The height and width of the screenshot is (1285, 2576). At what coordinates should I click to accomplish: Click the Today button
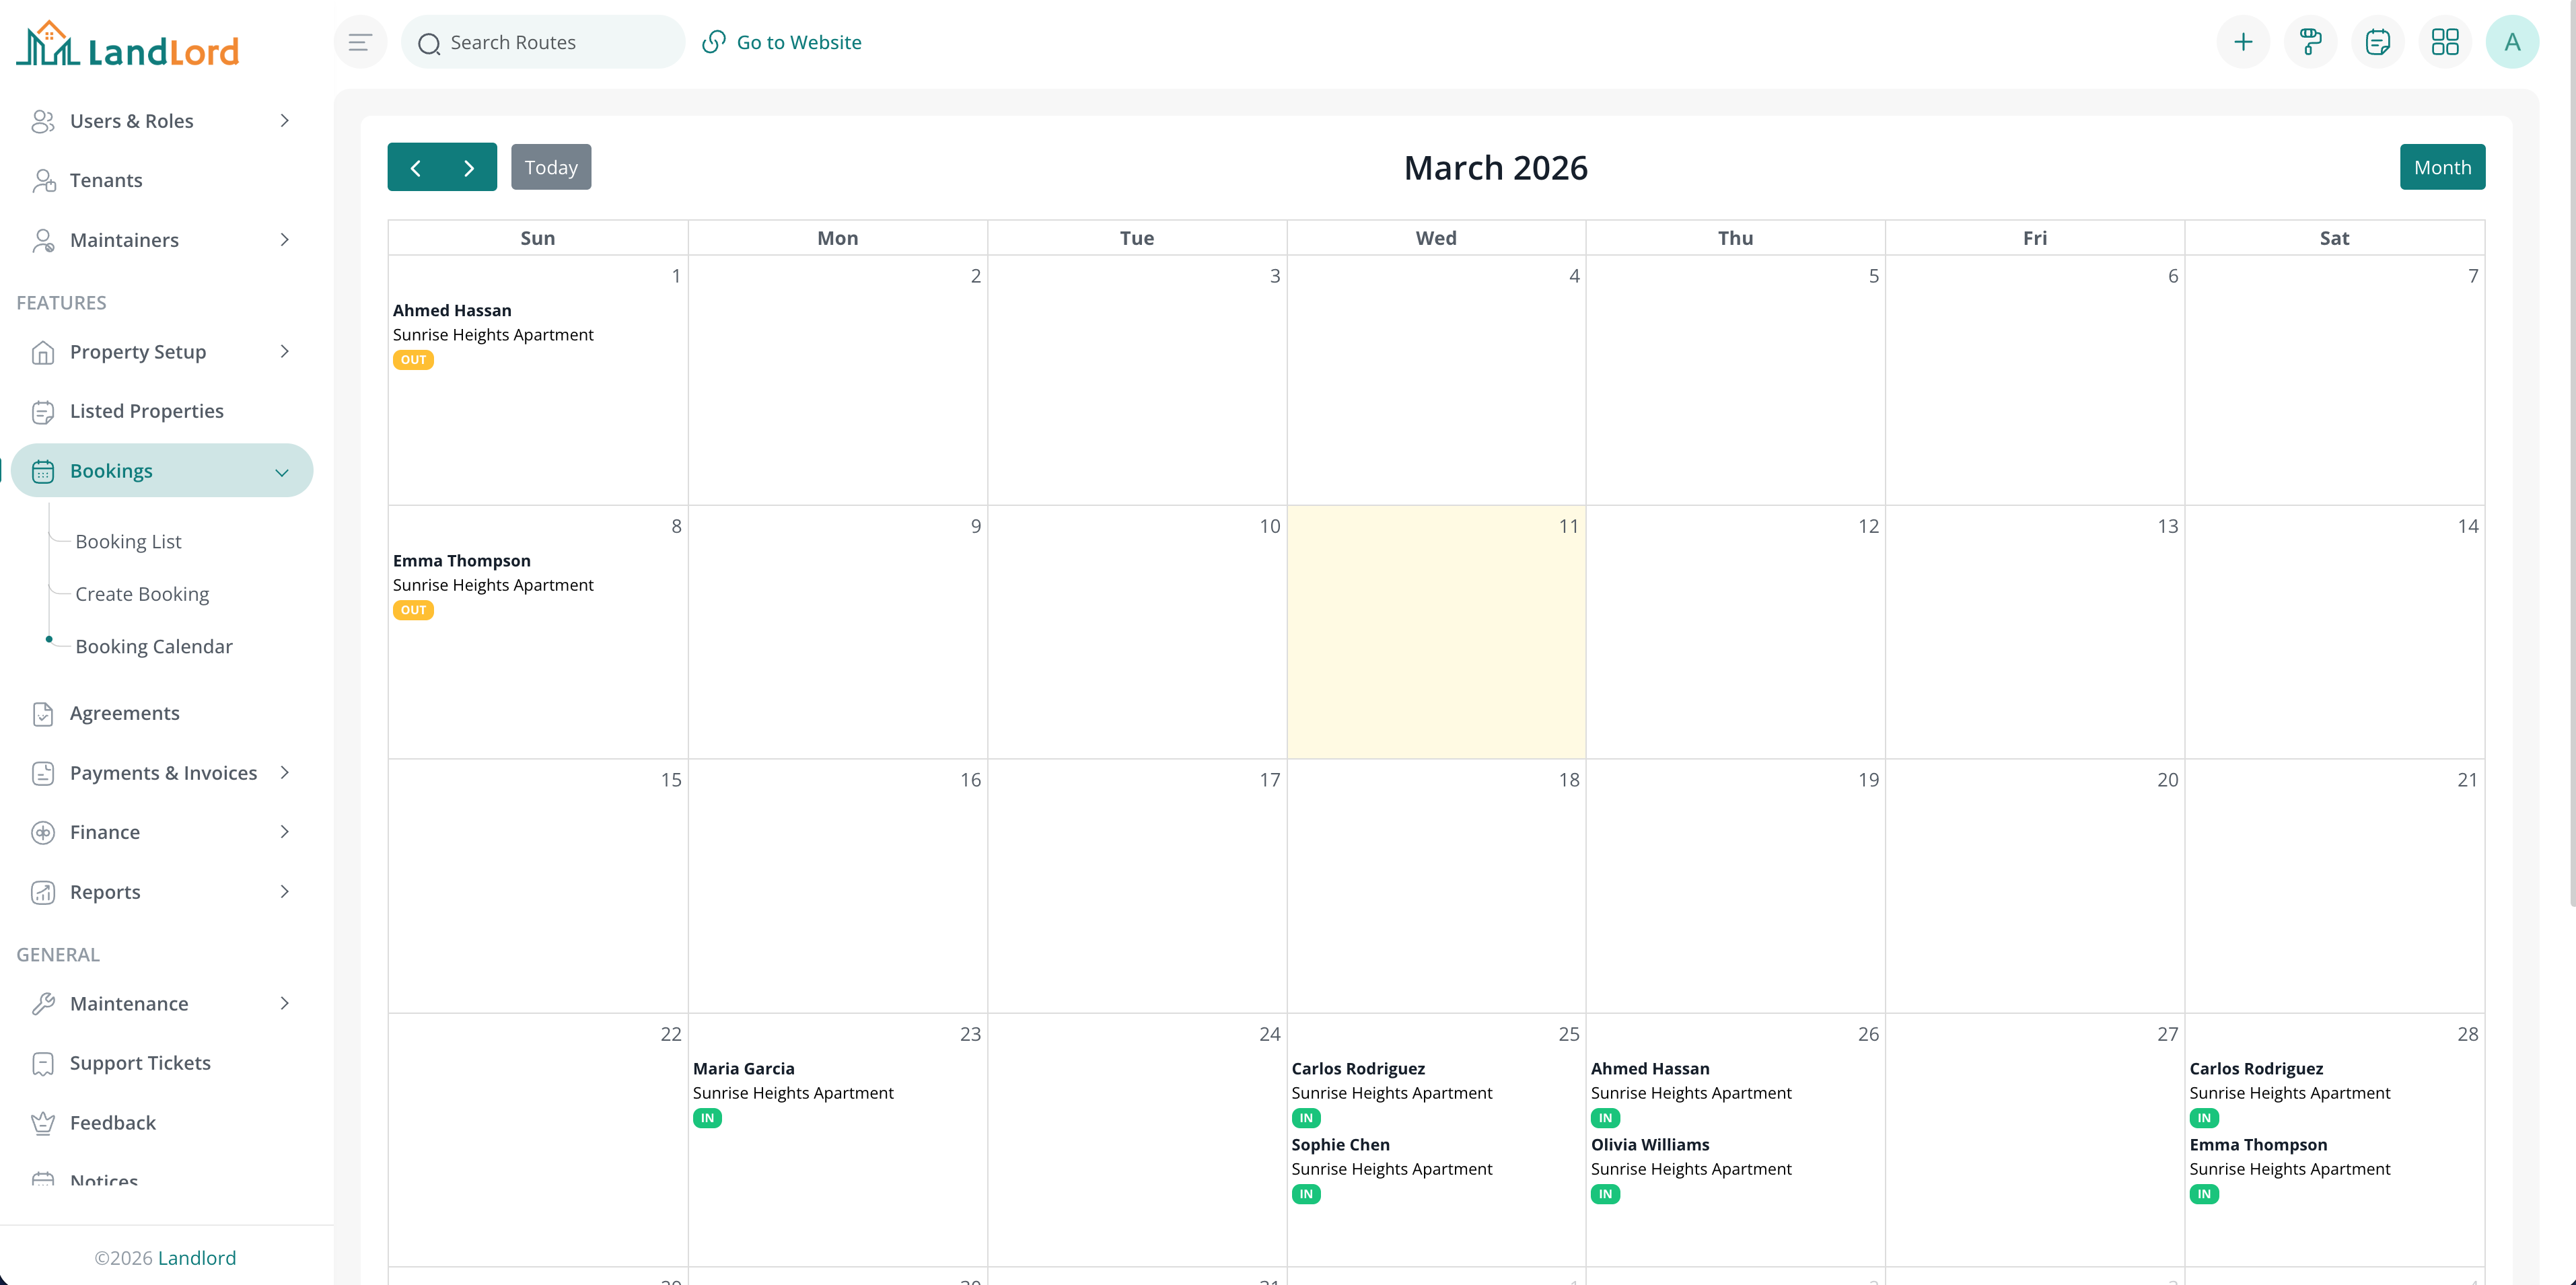click(551, 166)
